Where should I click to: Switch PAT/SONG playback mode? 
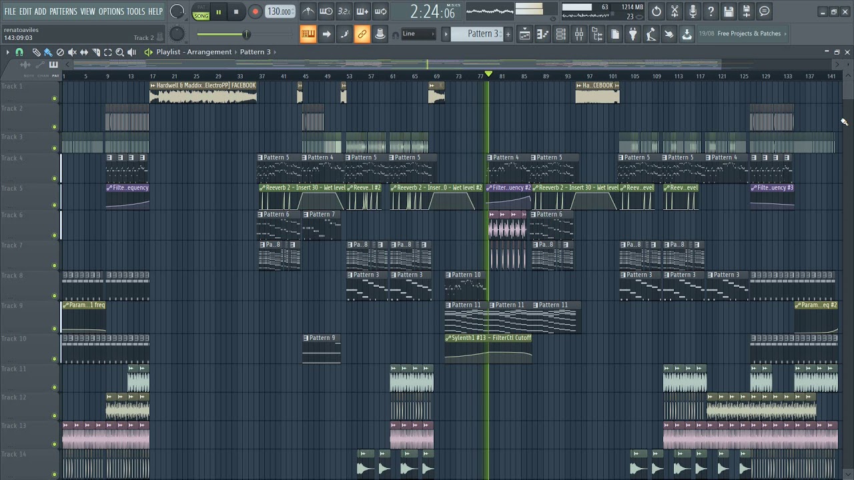[x=201, y=12]
